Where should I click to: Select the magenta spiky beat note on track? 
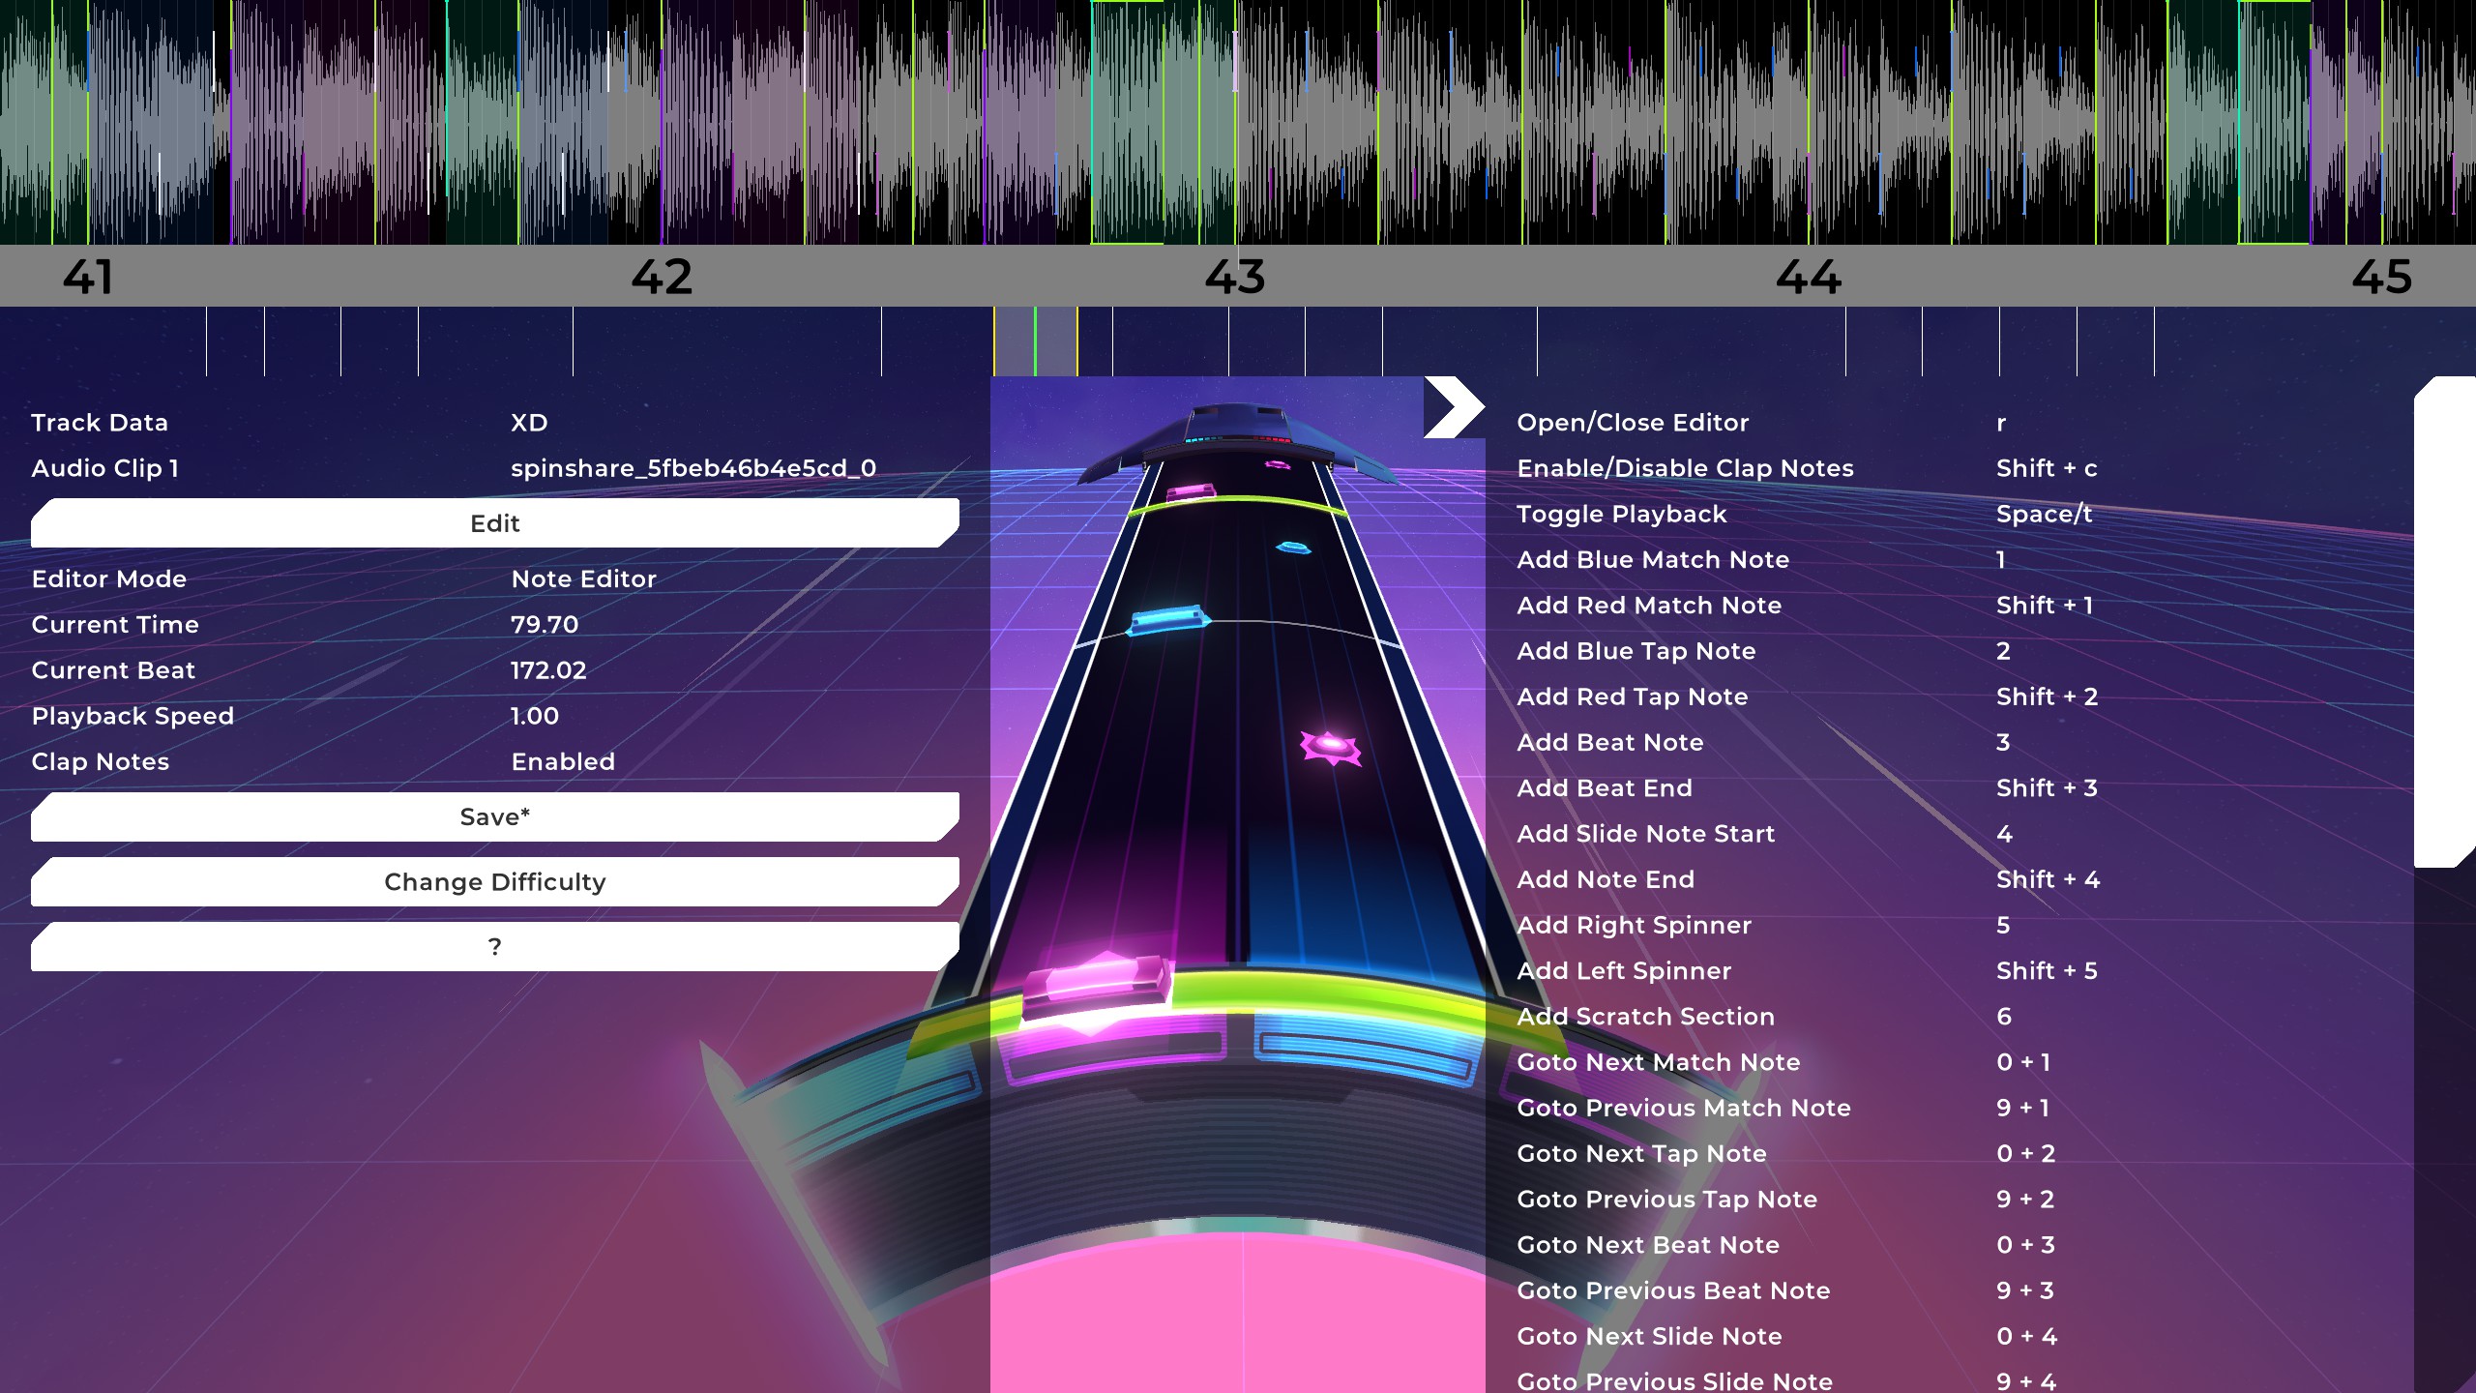point(1330,747)
